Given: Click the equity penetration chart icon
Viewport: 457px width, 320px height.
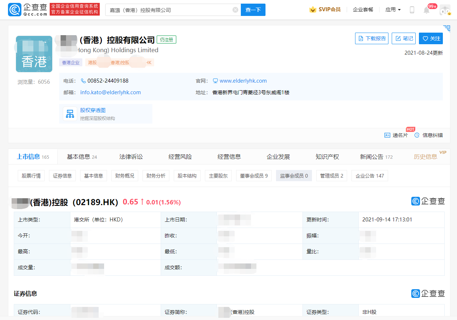Looking at the screenshot, I should tap(70, 114).
